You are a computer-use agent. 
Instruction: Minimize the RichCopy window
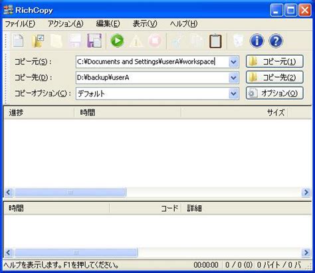coord(276,10)
